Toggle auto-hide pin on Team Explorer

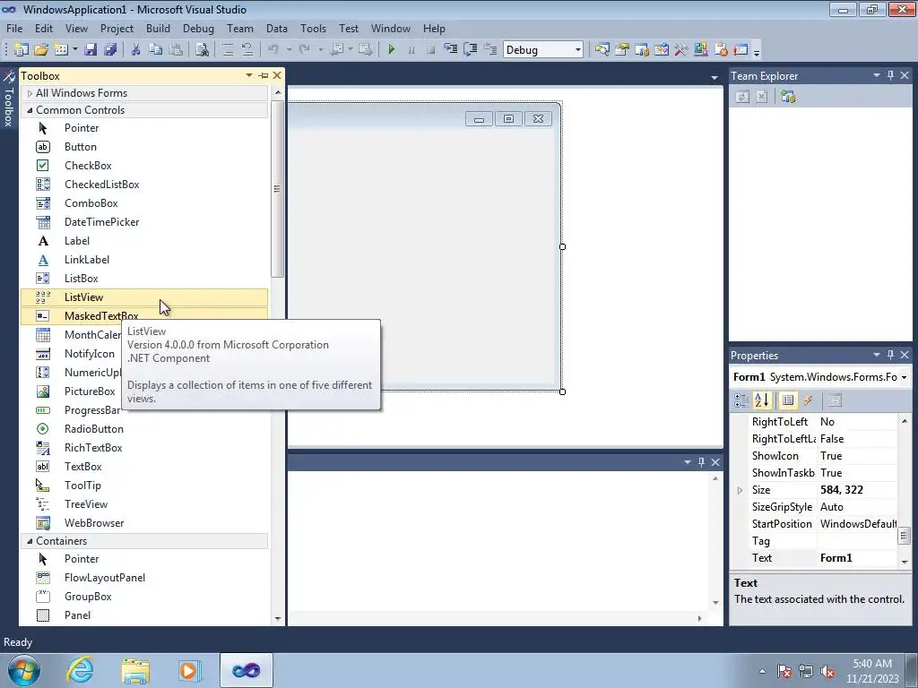(x=890, y=75)
